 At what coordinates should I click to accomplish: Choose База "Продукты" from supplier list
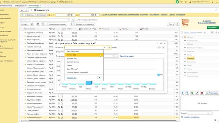pyautogui.click(x=84, y=51)
